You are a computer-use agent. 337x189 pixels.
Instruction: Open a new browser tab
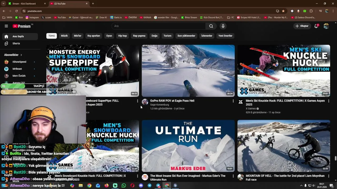(x=93, y=4)
